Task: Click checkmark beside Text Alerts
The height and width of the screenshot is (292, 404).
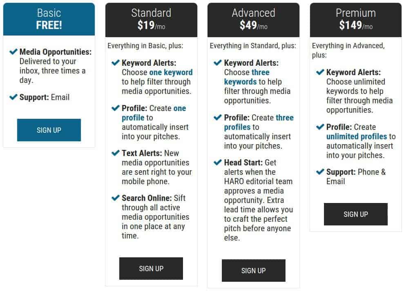Action: click(x=116, y=154)
